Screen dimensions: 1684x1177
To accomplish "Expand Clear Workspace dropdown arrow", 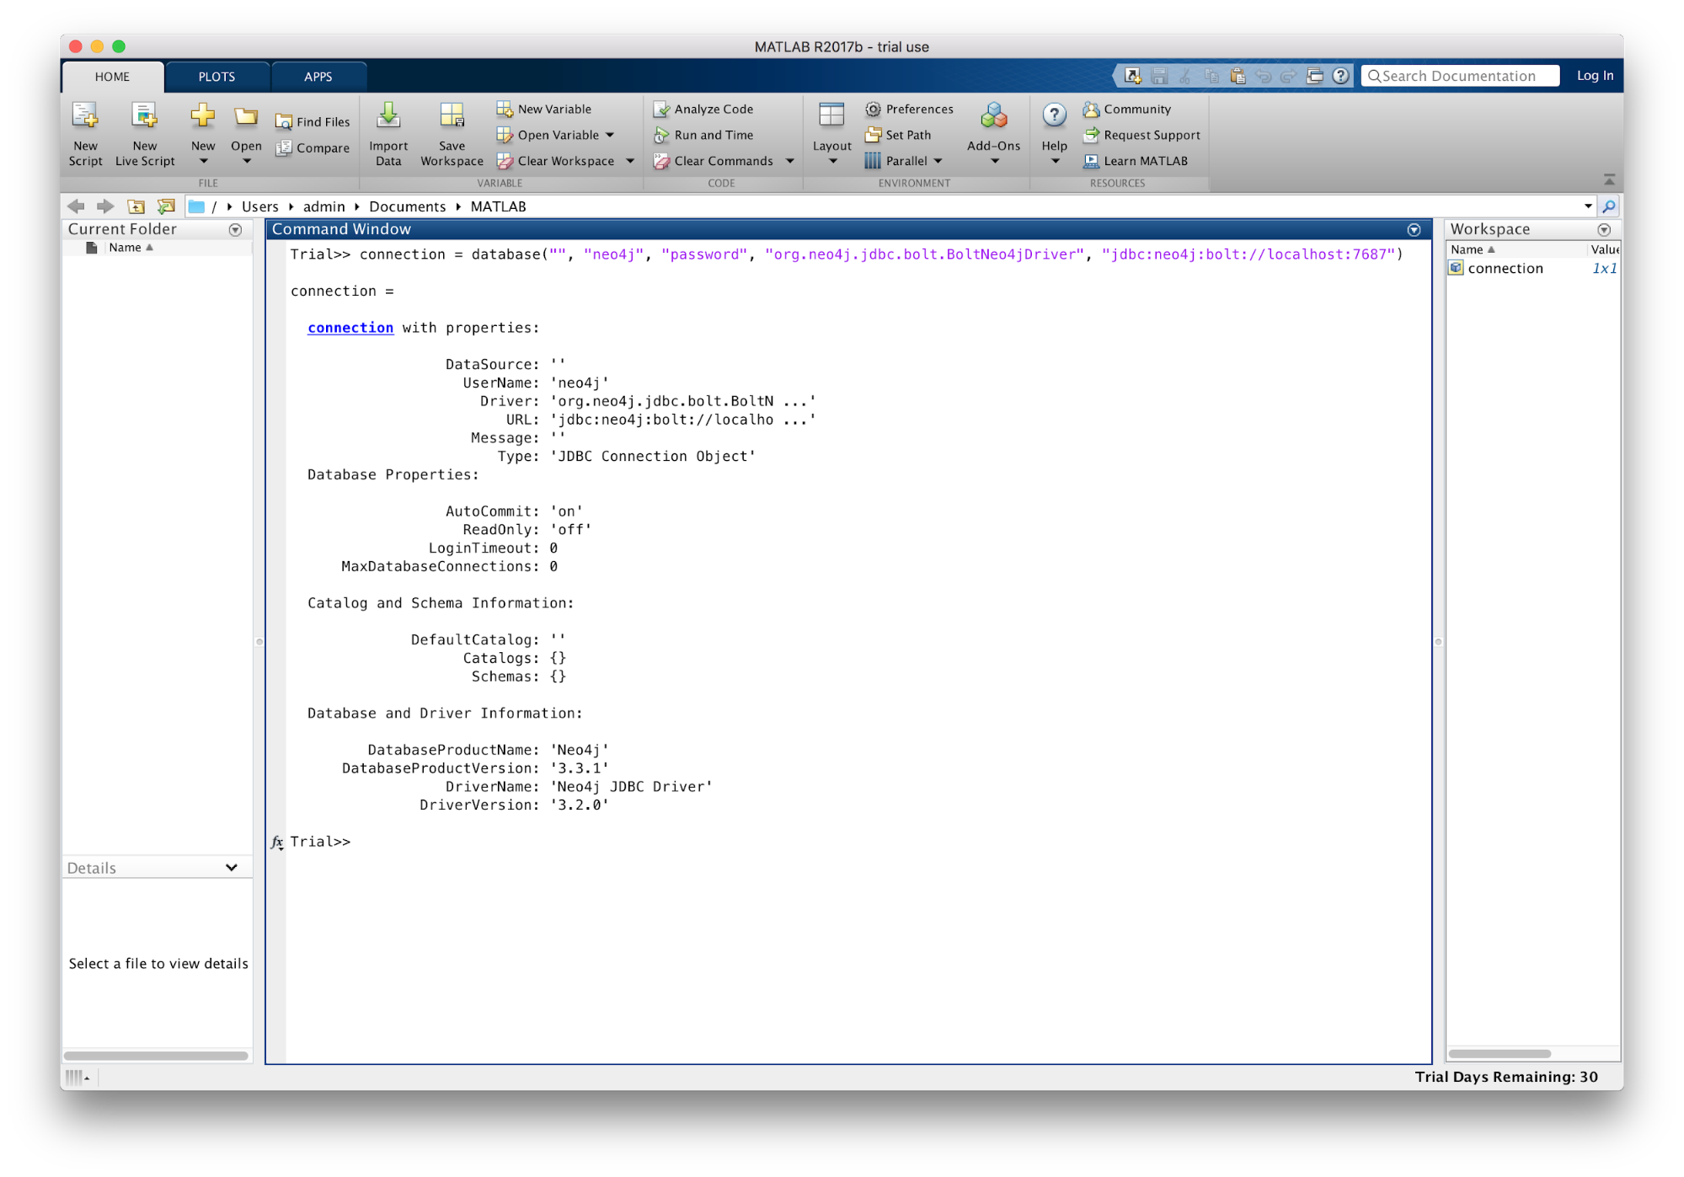I will [x=630, y=161].
